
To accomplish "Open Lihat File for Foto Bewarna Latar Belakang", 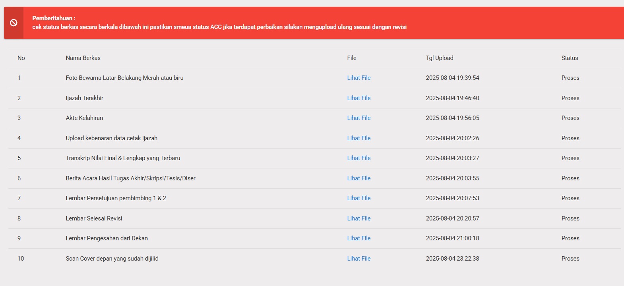I will coord(359,78).
